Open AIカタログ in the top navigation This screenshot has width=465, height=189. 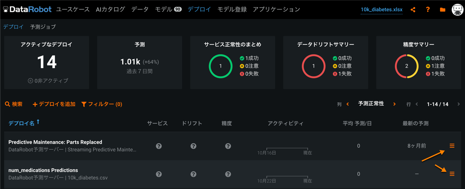pos(110,9)
